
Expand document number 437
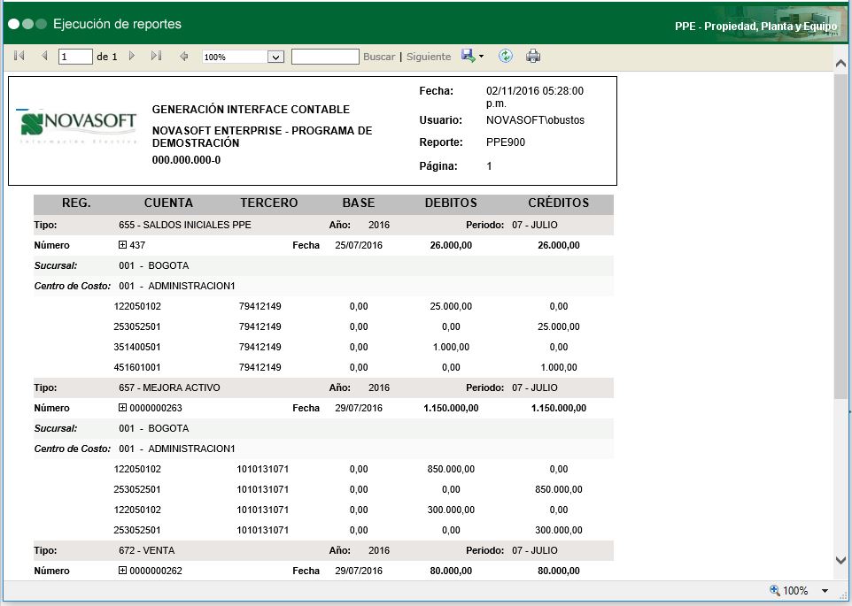[x=123, y=245]
